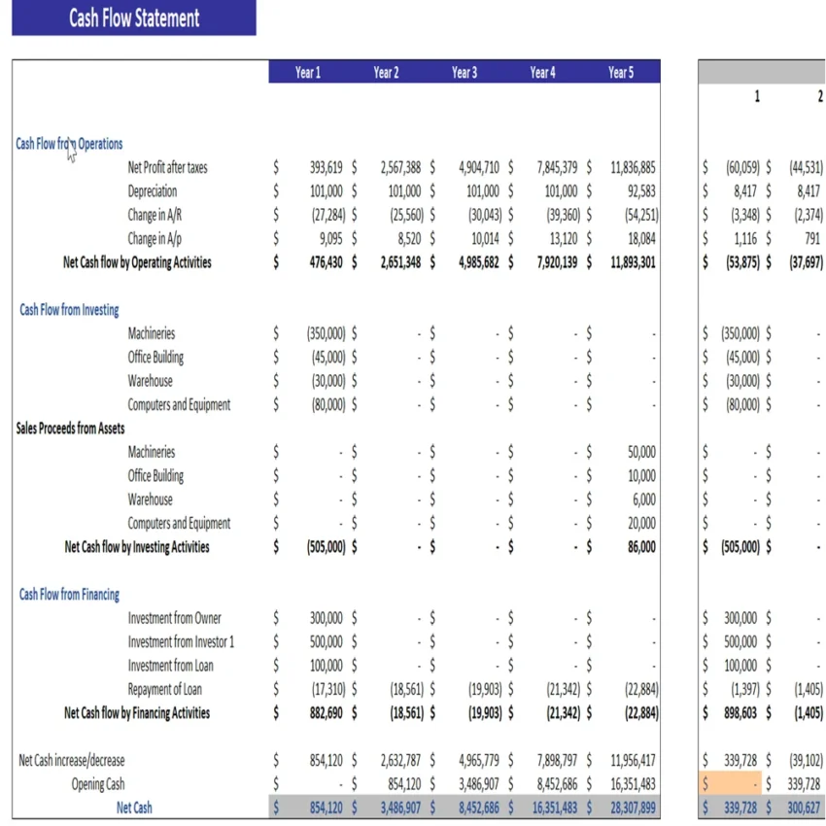Select the Cash Flow from Operations heading
This screenshot has width=826, height=826.
[x=68, y=144]
